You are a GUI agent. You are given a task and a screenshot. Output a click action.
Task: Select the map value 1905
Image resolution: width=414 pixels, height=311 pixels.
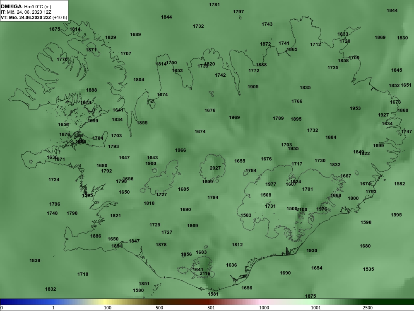click(253, 87)
